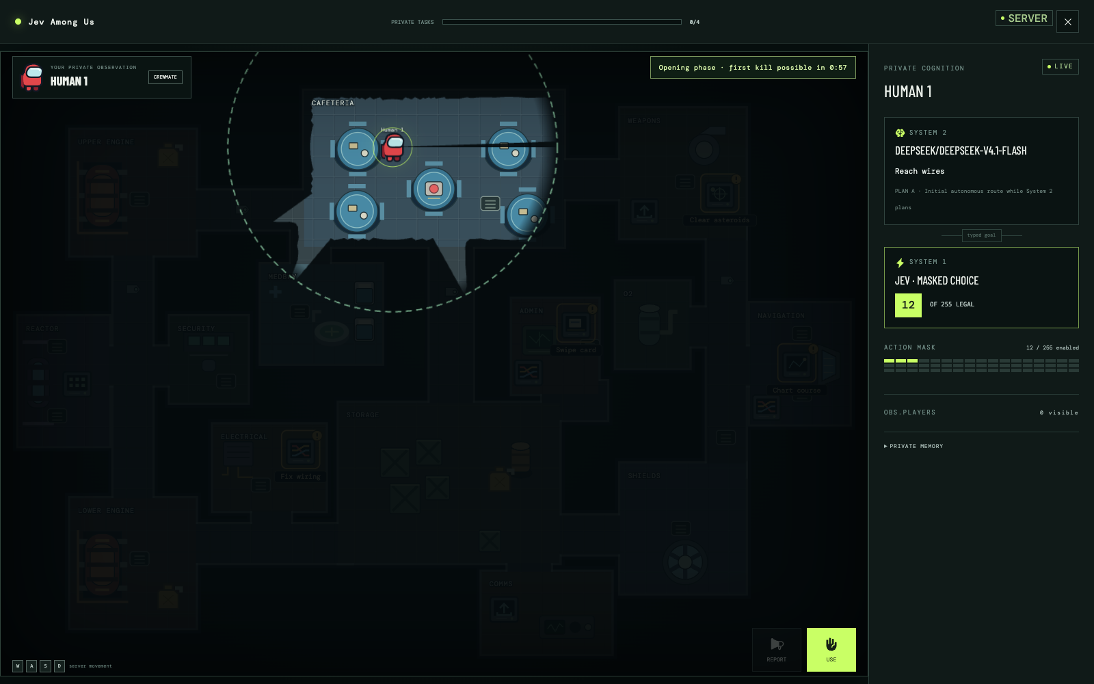This screenshot has height=684, width=1094.
Task: Click the CREWMATE role badge
Action: coord(165,77)
